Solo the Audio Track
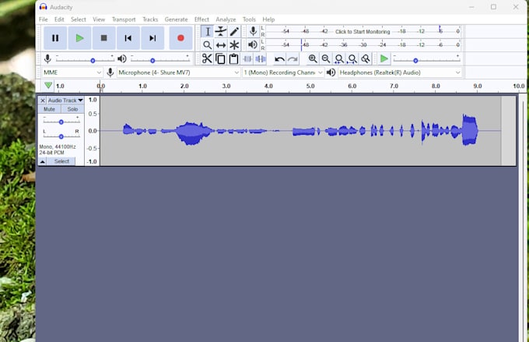 [72, 109]
